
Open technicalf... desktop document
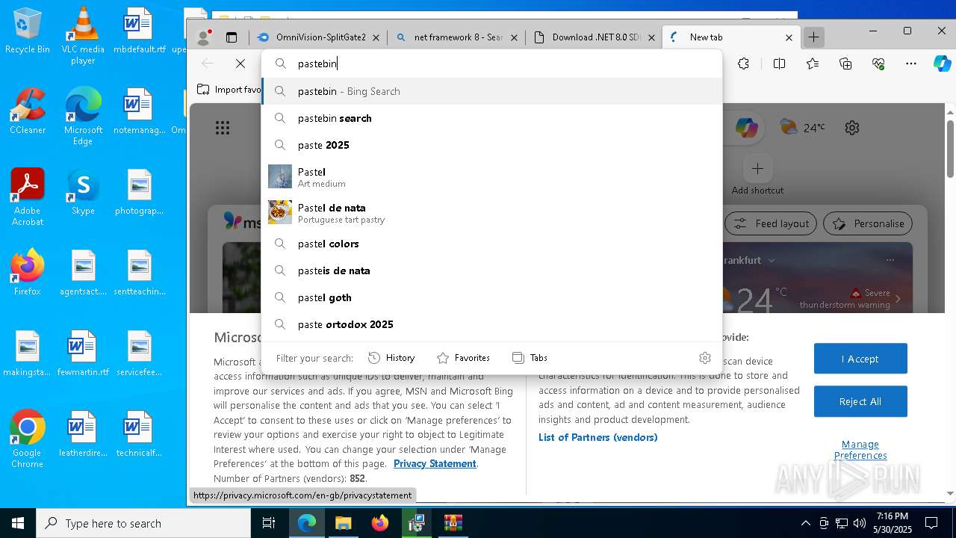[x=140, y=434]
